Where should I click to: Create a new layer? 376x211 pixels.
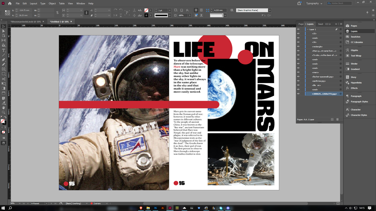click(x=332, y=119)
